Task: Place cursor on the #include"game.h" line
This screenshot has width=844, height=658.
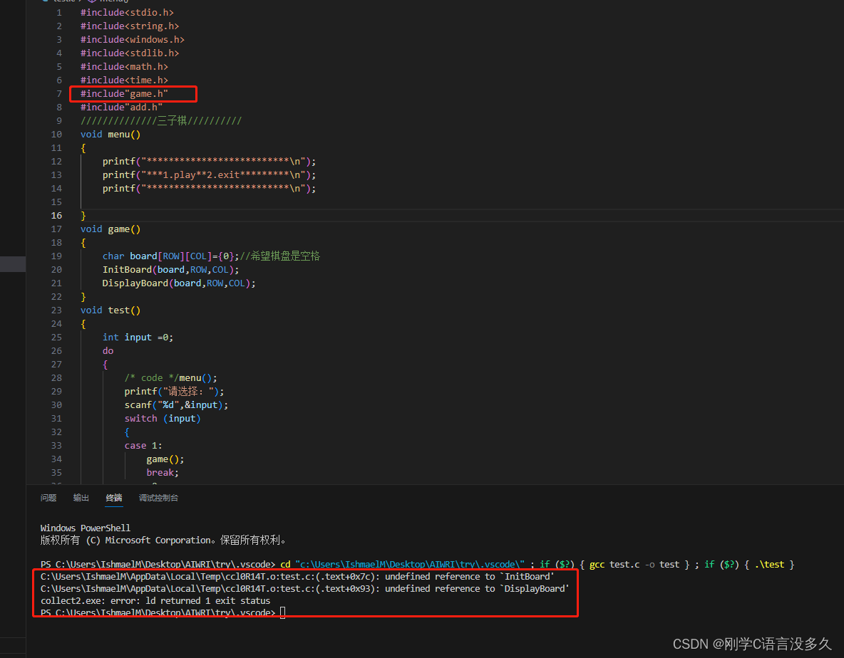Action: click(133, 93)
